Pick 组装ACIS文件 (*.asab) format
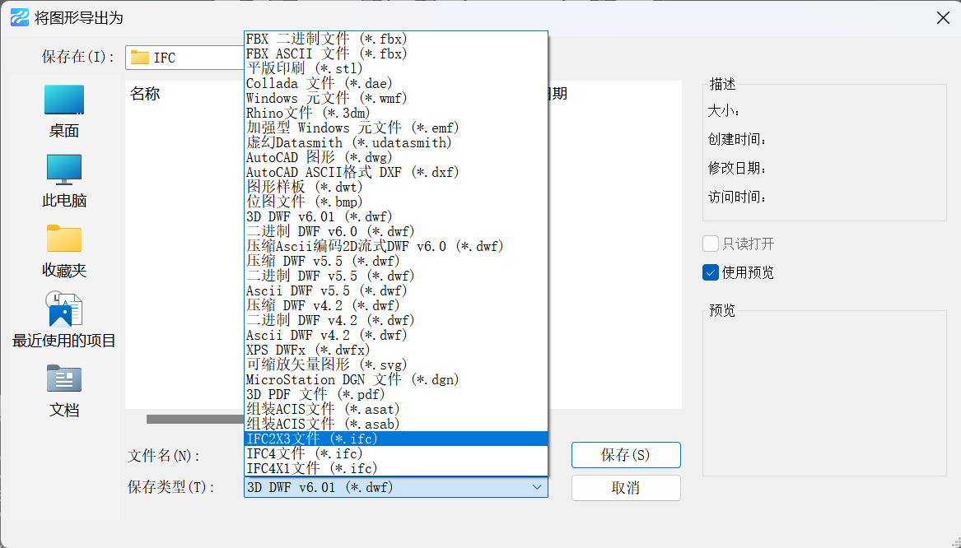 coord(396,424)
